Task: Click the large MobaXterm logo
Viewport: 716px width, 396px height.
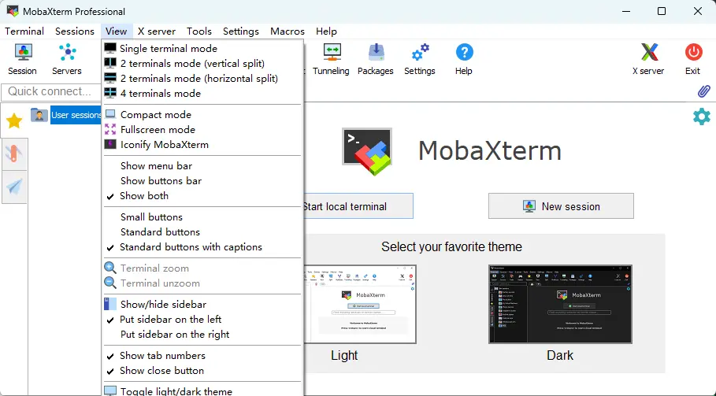Action: (x=367, y=151)
